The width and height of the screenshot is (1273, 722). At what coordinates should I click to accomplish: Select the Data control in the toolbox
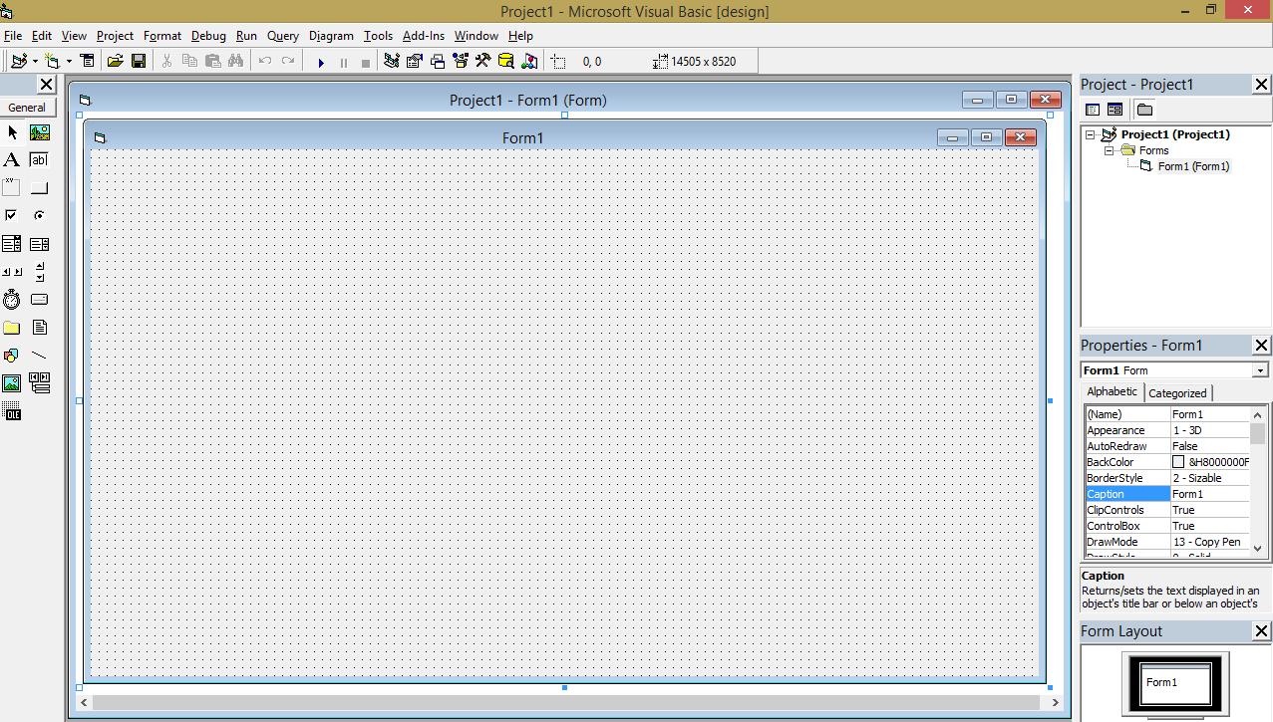[x=40, y=382]
